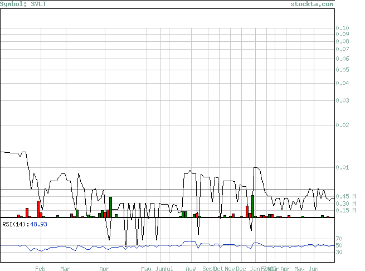Viewport: 365px width, 271px height.
Task: Click the RSI 70 level label
Action: click(339, 239)
